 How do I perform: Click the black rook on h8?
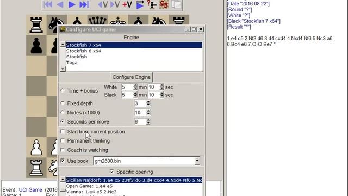coord(179,21)
